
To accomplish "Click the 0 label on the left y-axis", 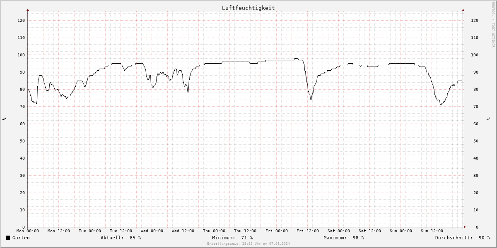I will tap(24, 227).
